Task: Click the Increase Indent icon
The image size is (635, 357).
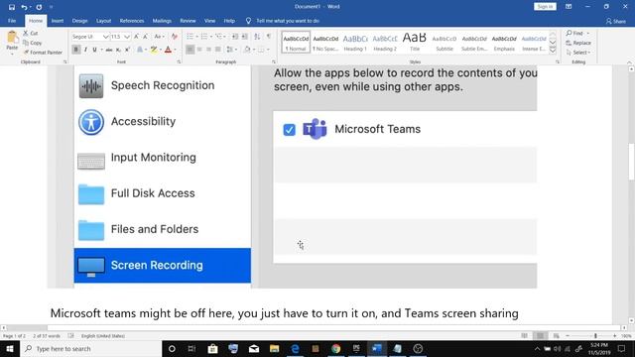Action: coord(245,37)
